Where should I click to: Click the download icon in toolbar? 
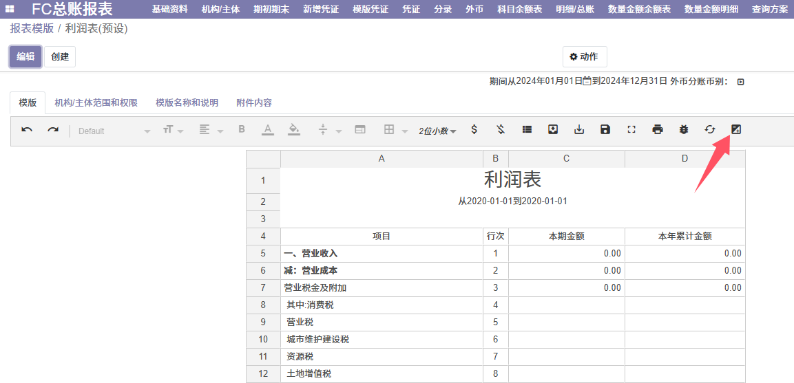(x=579, y=130)
